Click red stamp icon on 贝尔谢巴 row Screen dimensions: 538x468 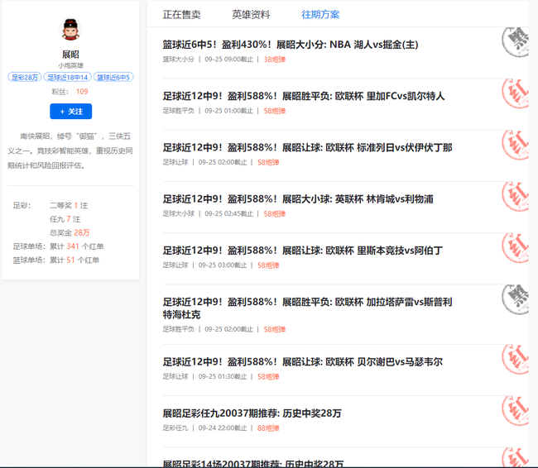click(515, 359)
